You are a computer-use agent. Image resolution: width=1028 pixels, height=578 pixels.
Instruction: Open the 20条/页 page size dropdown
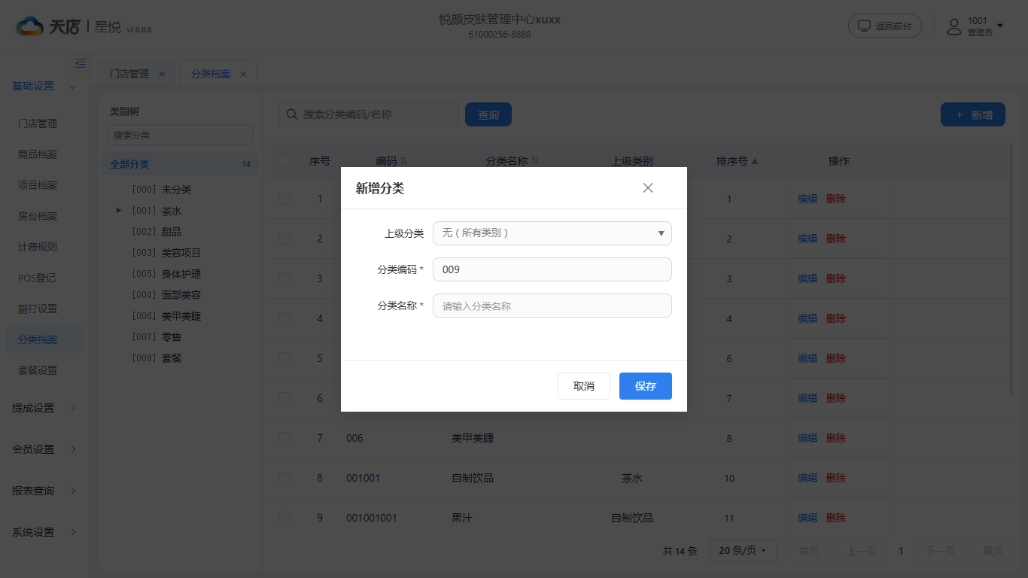(744, 551)
